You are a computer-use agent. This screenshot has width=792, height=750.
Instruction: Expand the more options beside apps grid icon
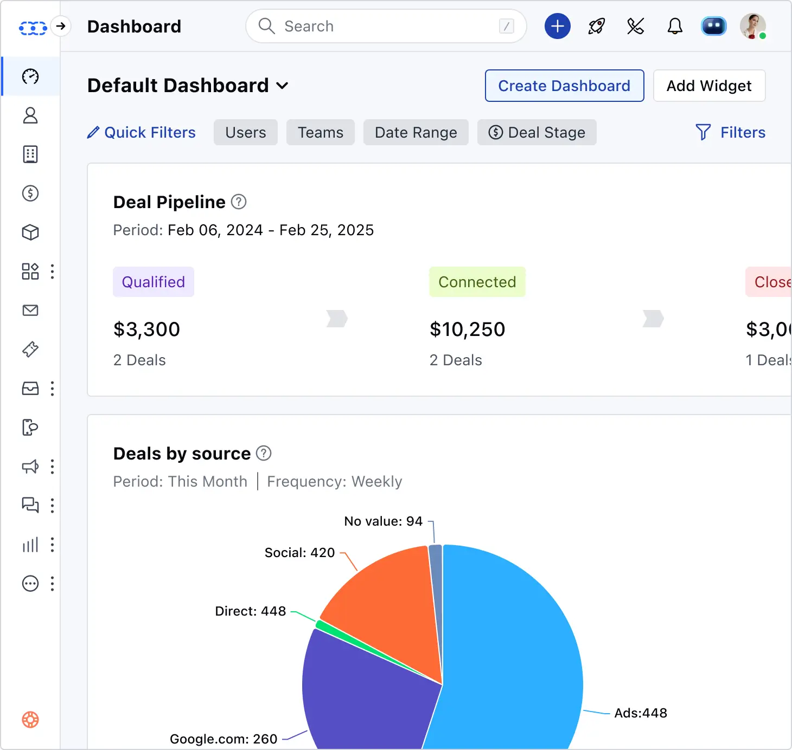click(52, 271)
